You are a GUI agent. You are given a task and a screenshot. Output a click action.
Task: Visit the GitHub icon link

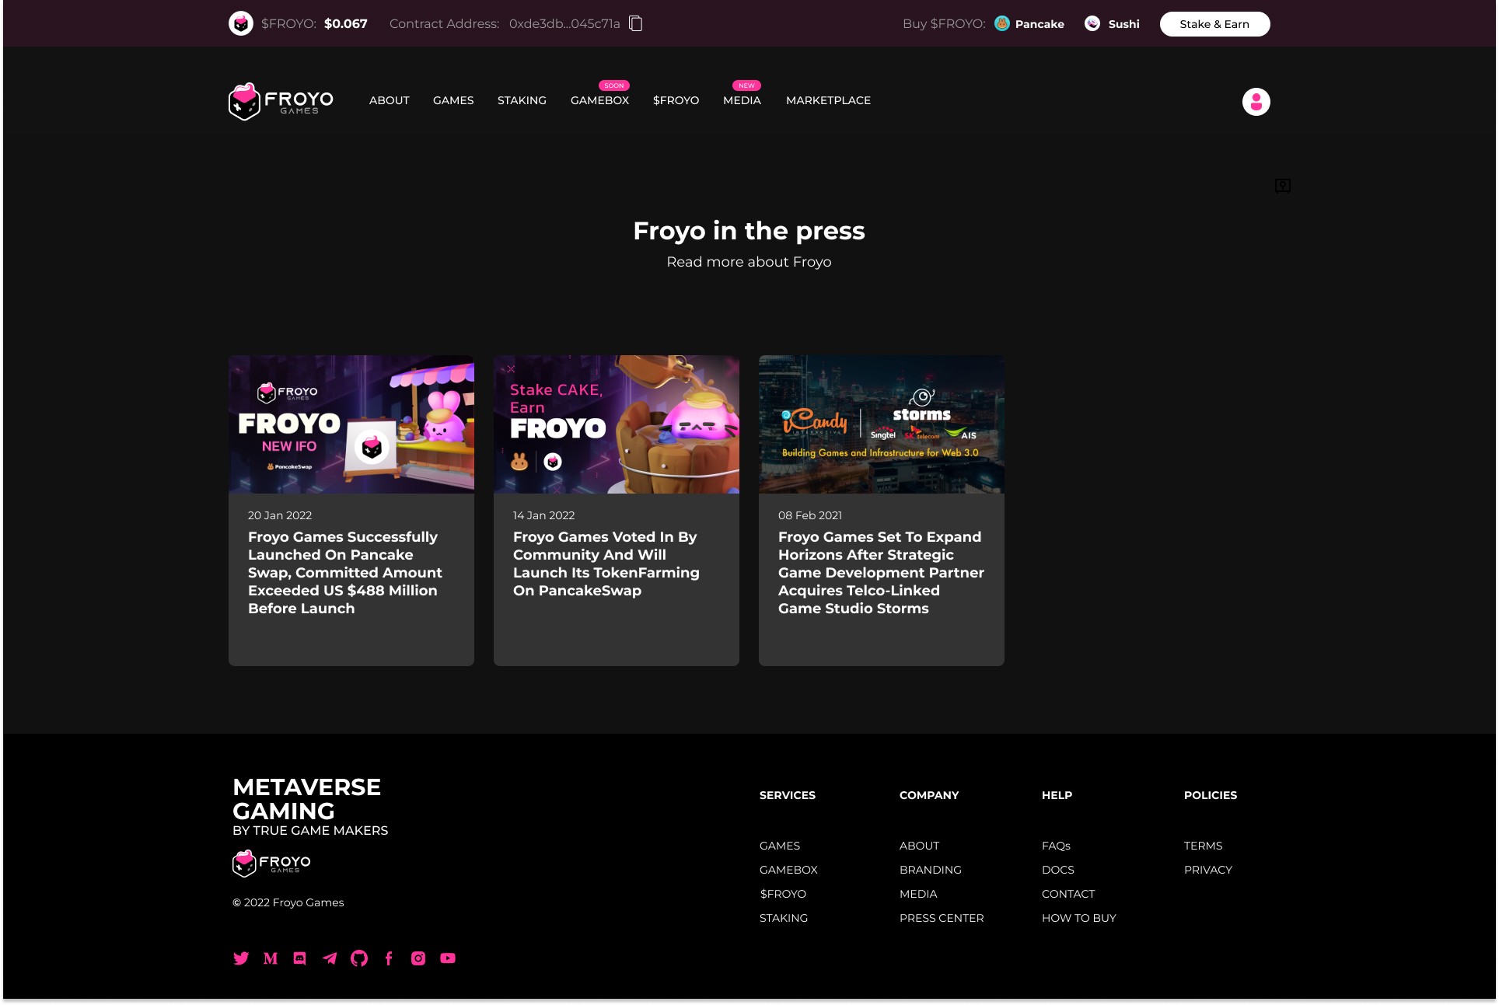(x=359, y=958)
